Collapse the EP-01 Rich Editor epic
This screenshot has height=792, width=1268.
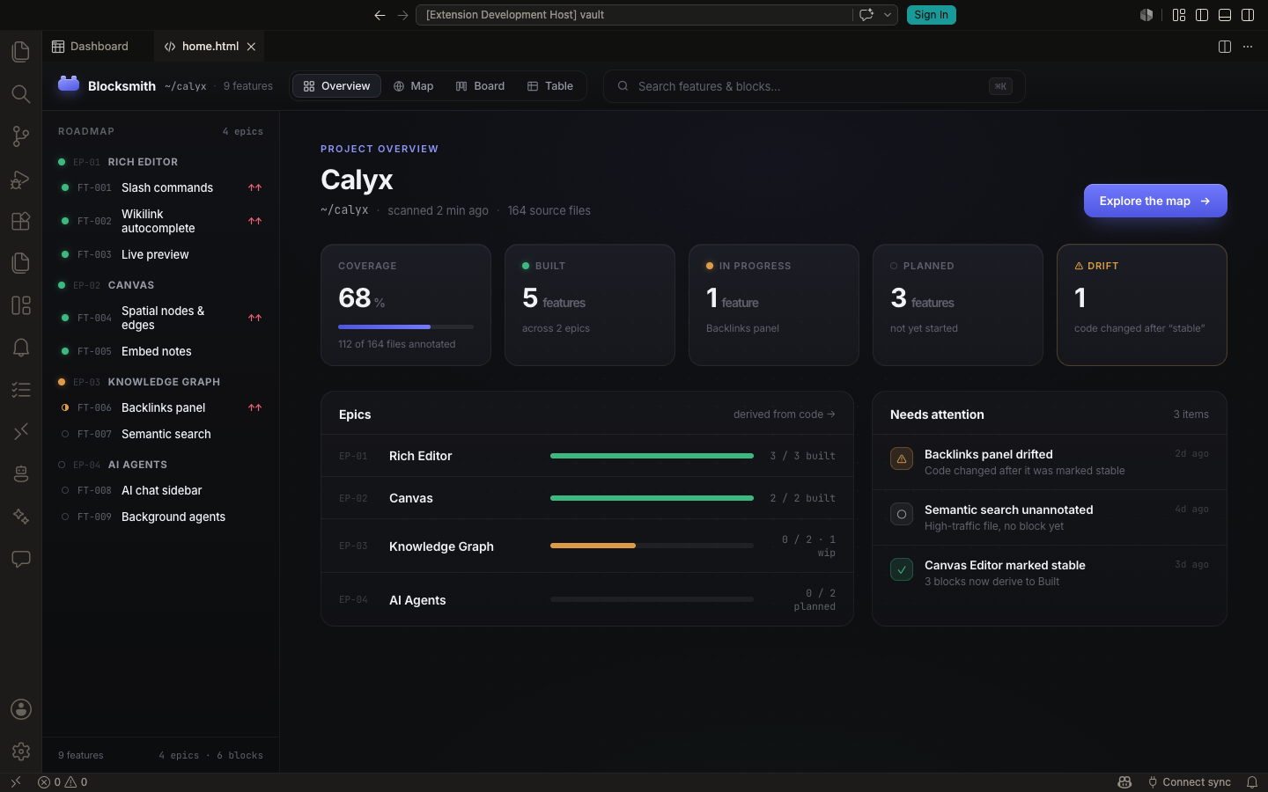(x=161, y=162)
